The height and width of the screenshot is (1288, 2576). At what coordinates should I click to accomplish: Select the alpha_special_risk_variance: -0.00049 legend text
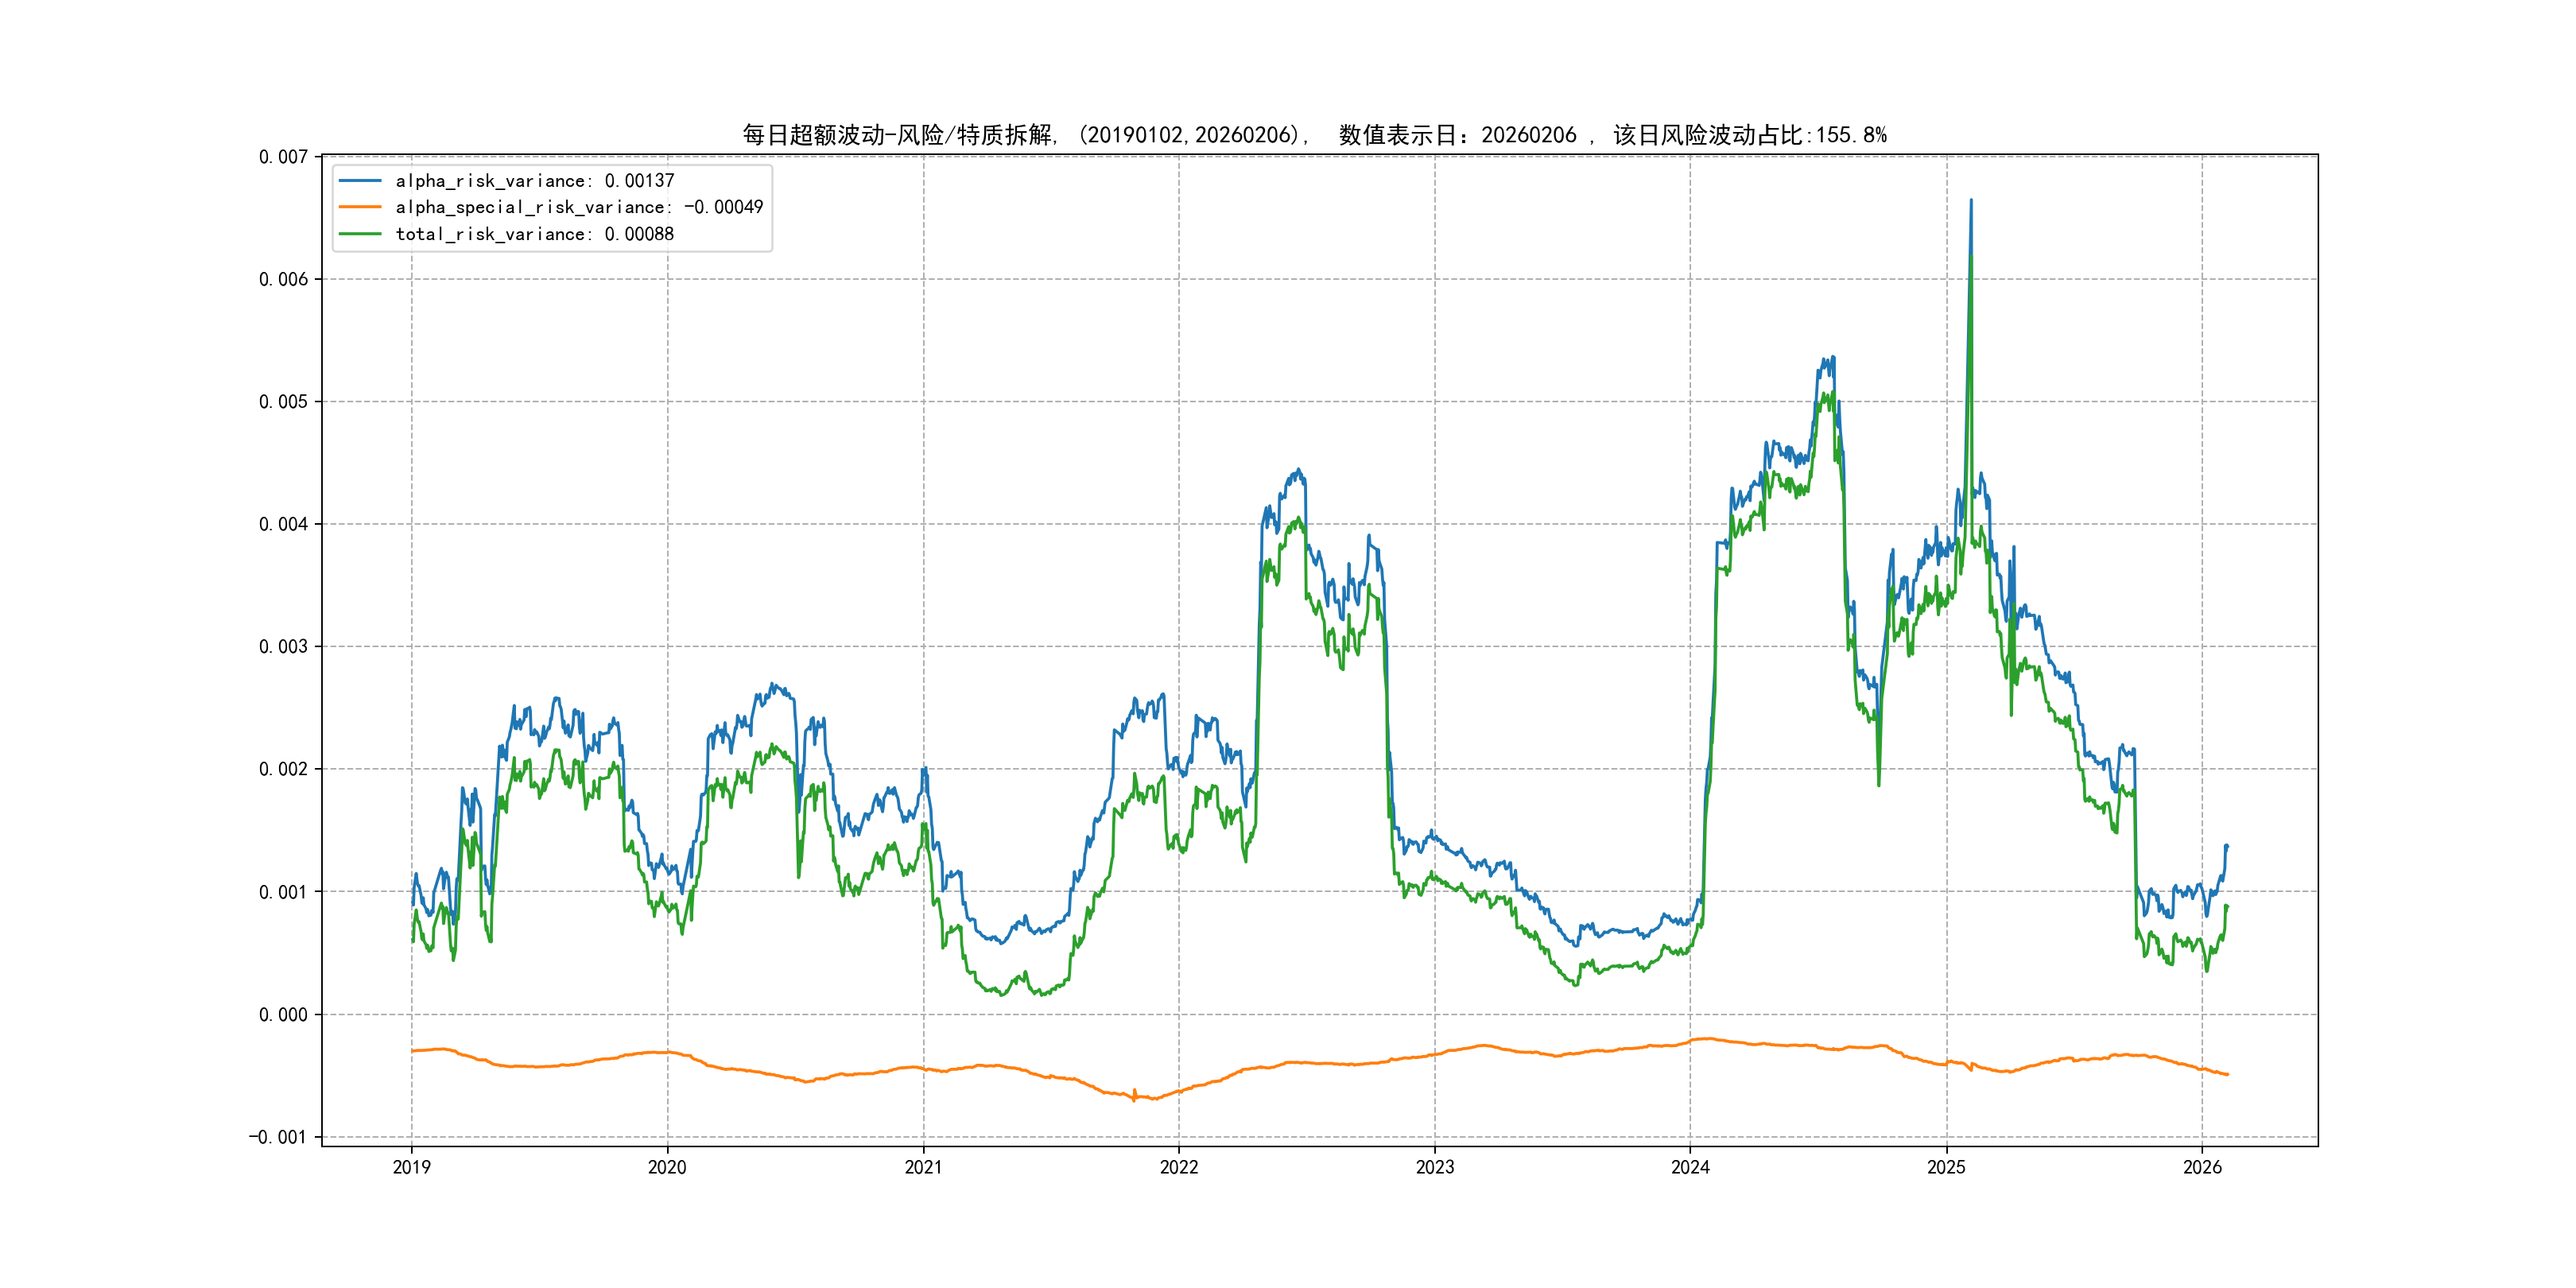[579, 207]
